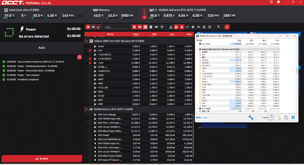Screen dimensions: 304x165
Task: Open the funnel filter icon
Action: [x=219, y=27]
